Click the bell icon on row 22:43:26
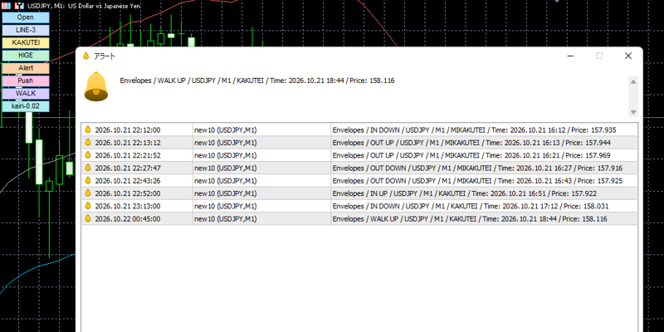The height and width of the screenshot is (332, 664). 88,180
